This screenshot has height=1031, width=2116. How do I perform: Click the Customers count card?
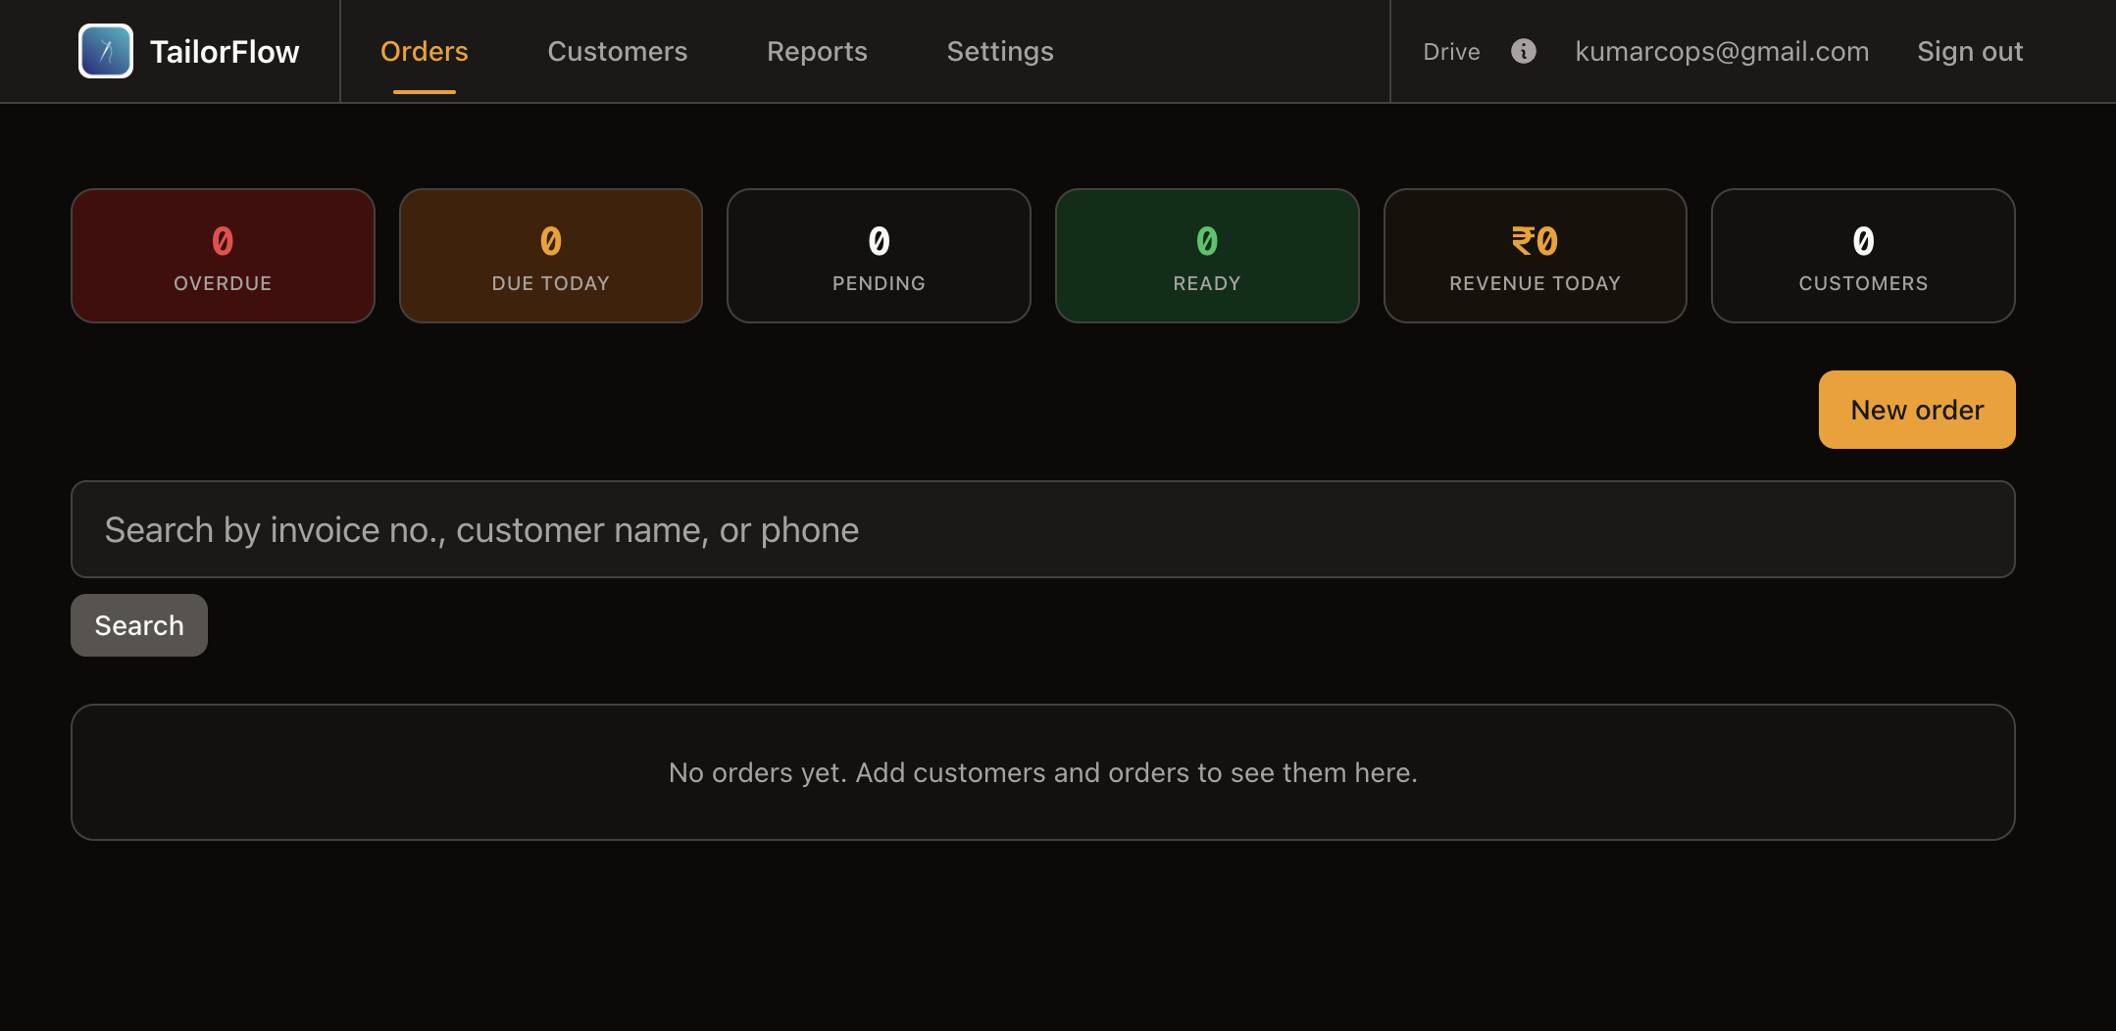tap(1863, 256)
